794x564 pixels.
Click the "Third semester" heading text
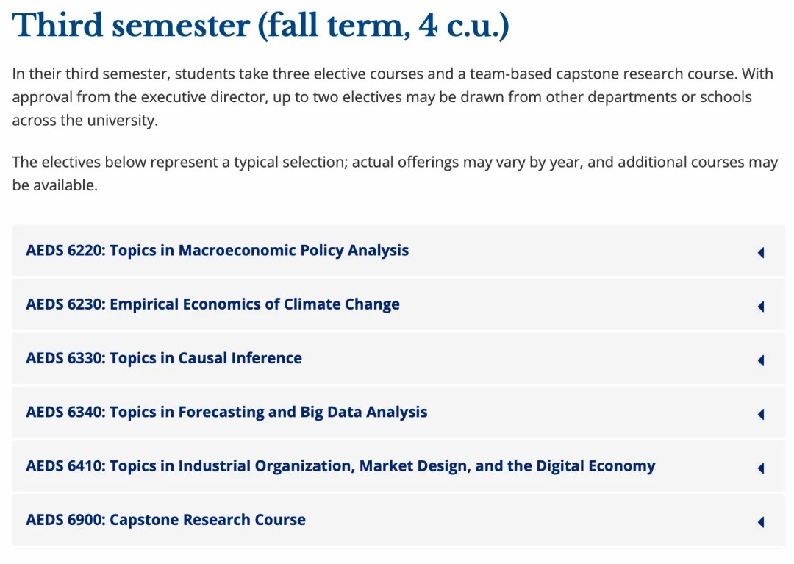click(x=131, y=26)
